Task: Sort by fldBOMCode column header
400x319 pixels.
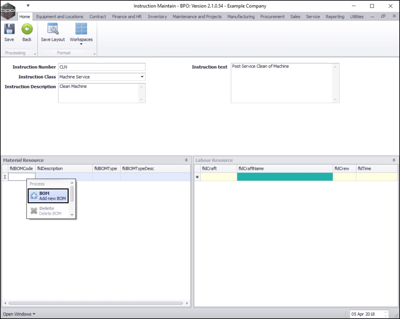Action: point(22,168)
